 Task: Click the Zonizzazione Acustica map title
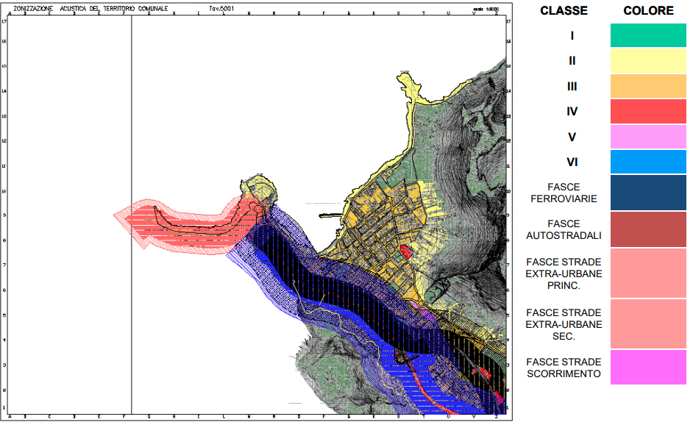click(x=90, y=7)
